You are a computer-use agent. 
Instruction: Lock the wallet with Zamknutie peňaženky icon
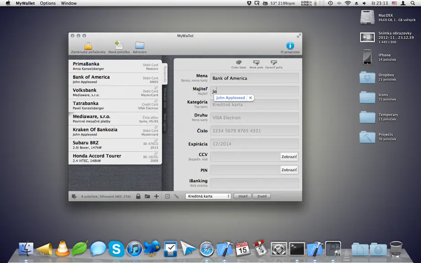tap(88, 46)
